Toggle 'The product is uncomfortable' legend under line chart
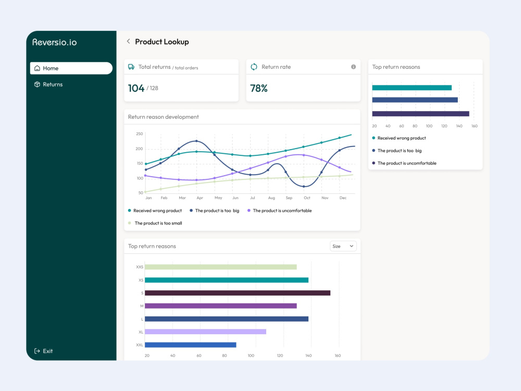This screenshot has height=391, width=521. [x=279, y=211]
